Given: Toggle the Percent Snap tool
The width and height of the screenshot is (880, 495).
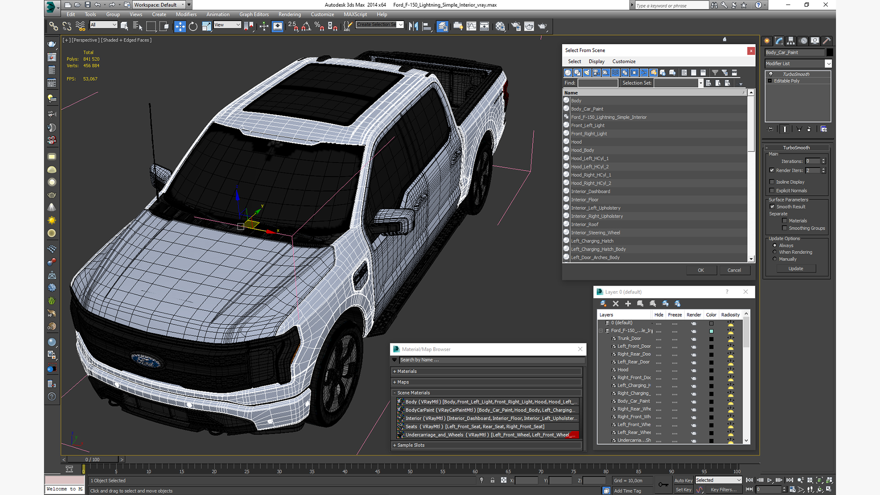Looking at the screenshot, I should pyautogui.click(x=319, y=26).
